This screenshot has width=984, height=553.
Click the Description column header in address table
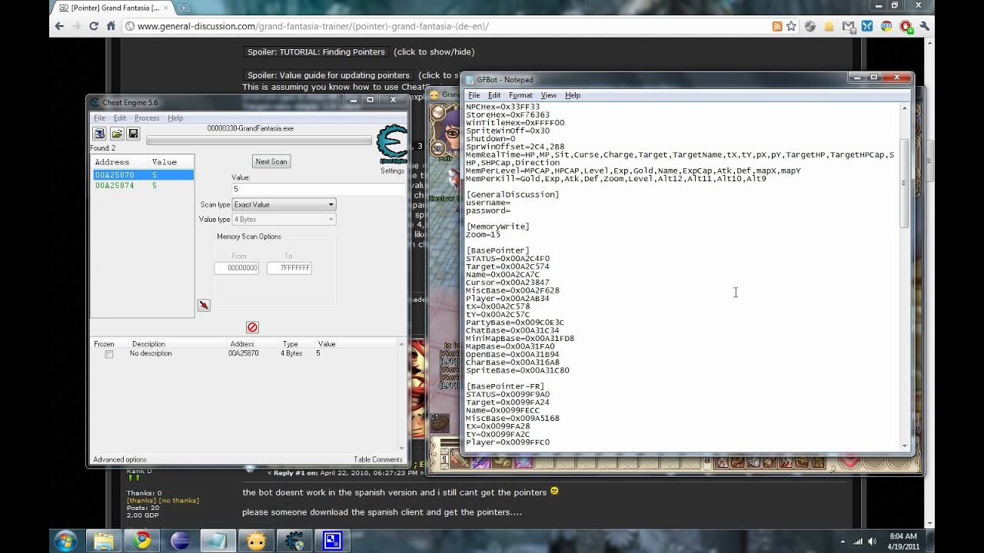coord(148,344)
